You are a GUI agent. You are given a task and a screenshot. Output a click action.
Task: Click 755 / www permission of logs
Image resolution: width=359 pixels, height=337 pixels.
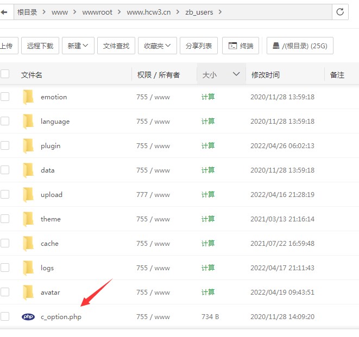click(153, 268)
